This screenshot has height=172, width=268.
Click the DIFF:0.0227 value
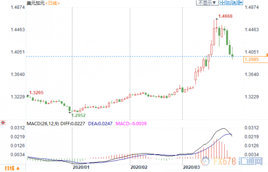(73, 124)
